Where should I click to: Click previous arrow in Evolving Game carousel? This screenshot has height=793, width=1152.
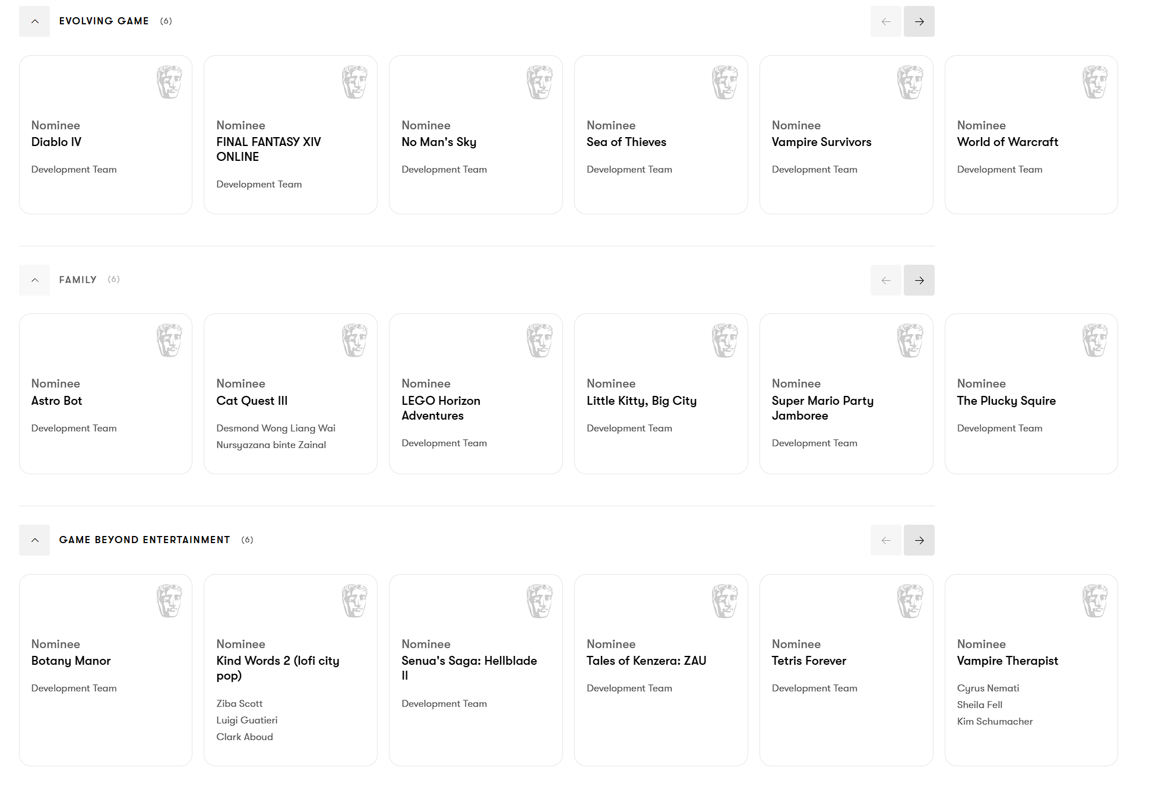885,21
